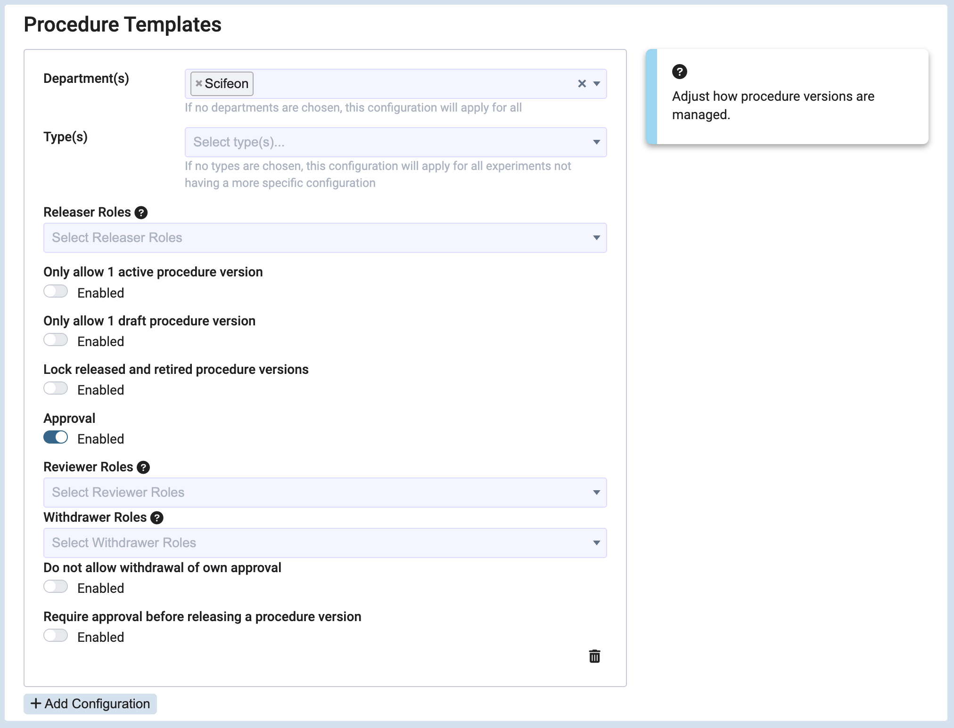Toggle lock released and retired versions
954x728 pixels.
coord(56,388)
